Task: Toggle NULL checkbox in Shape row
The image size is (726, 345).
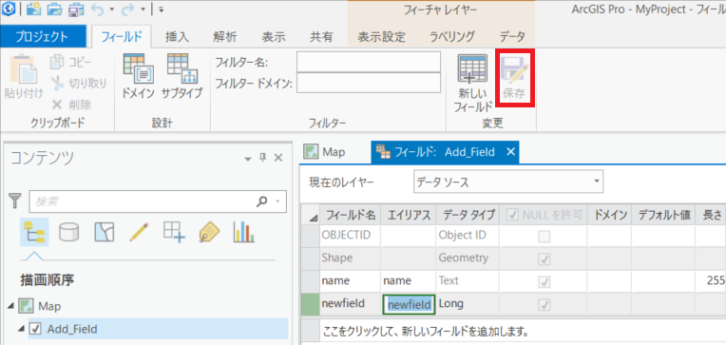Action: (544, 259)
